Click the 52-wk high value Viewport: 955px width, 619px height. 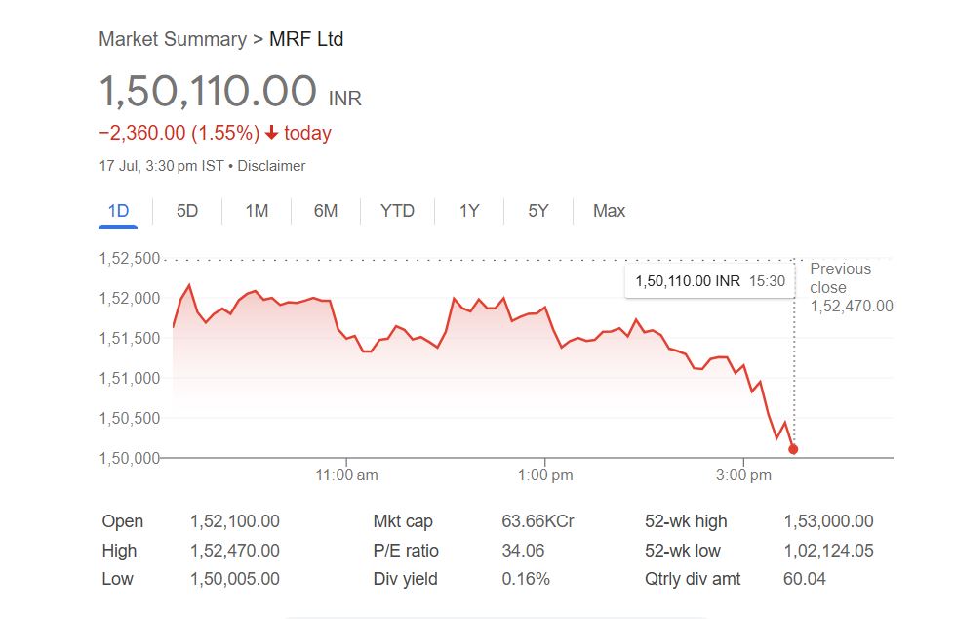coord(828,521)
